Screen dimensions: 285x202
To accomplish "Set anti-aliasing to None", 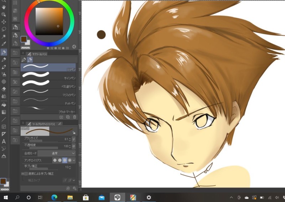I will coord(55,160).
